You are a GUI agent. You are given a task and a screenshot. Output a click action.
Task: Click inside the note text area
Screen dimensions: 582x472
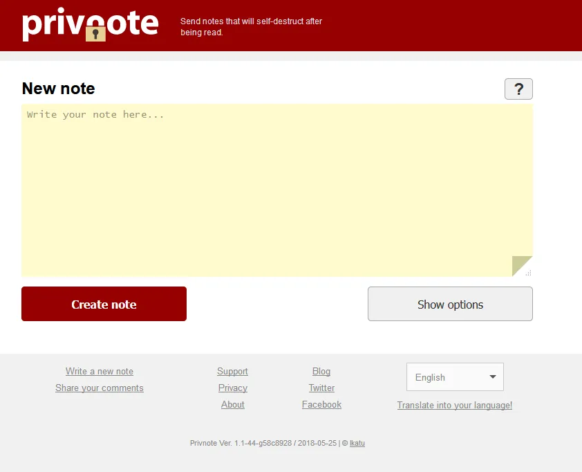coord(277,190)
